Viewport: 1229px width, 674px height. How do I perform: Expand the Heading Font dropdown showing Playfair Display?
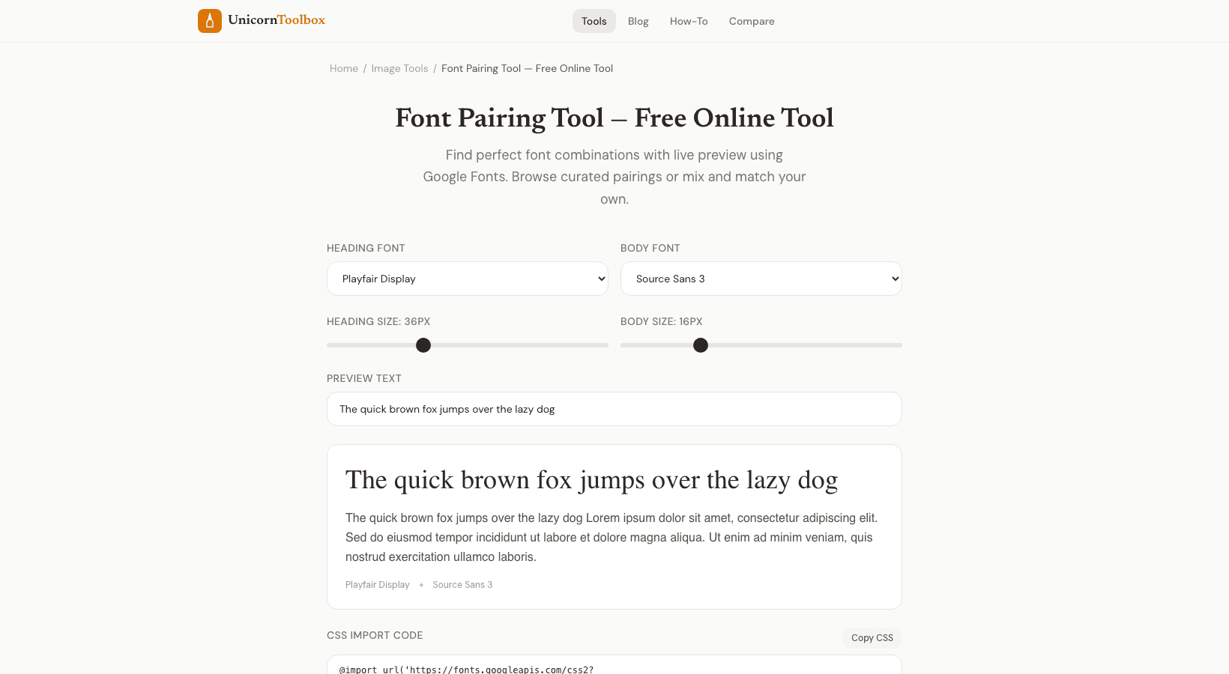pos(468,279)
